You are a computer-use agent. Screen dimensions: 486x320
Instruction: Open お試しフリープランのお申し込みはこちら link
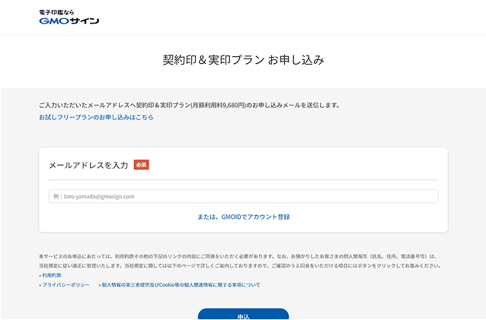[96, 118]
